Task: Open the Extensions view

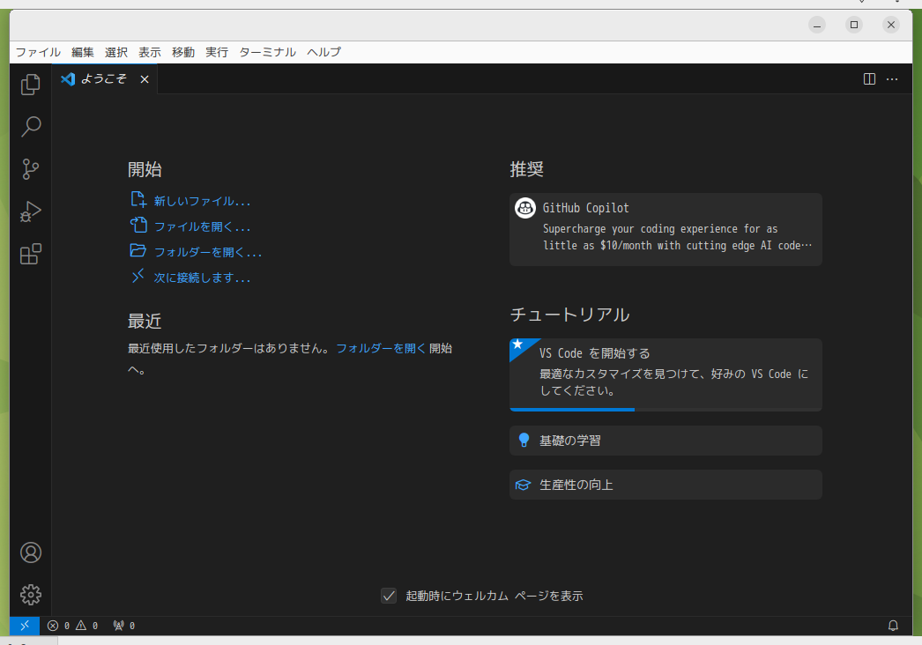Action: pyautogui.click(x=31, y=254)
